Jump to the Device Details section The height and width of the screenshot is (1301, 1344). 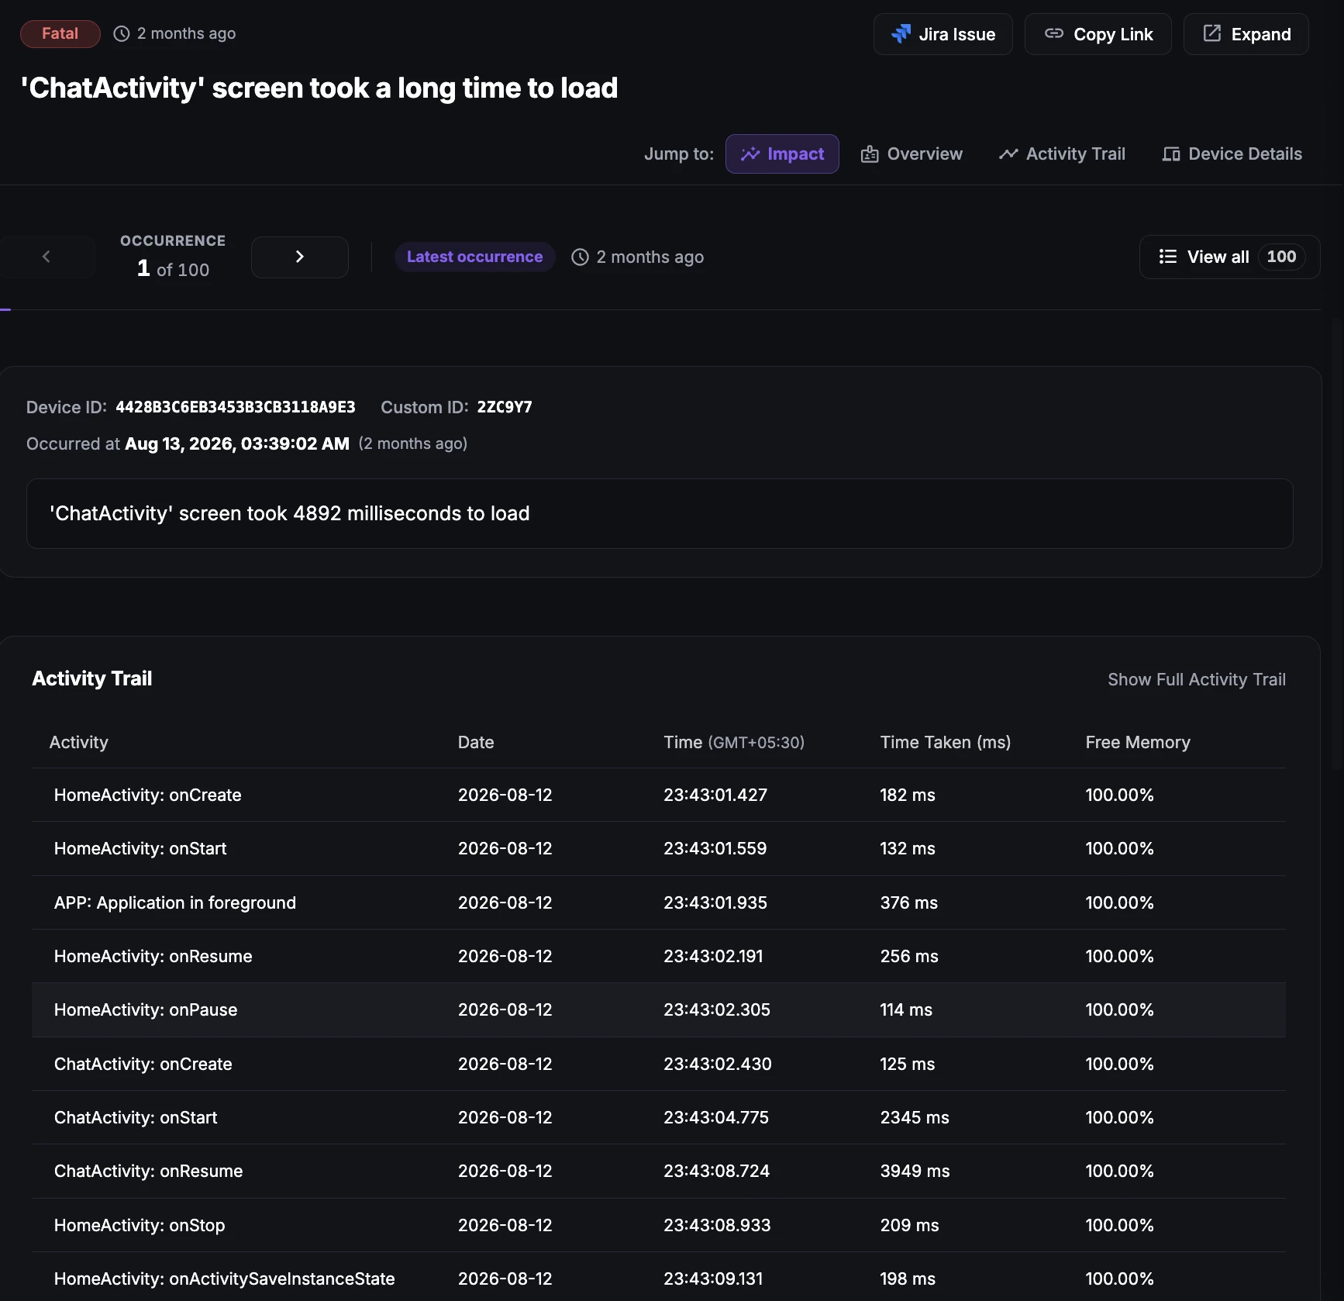coord(1232,154)
